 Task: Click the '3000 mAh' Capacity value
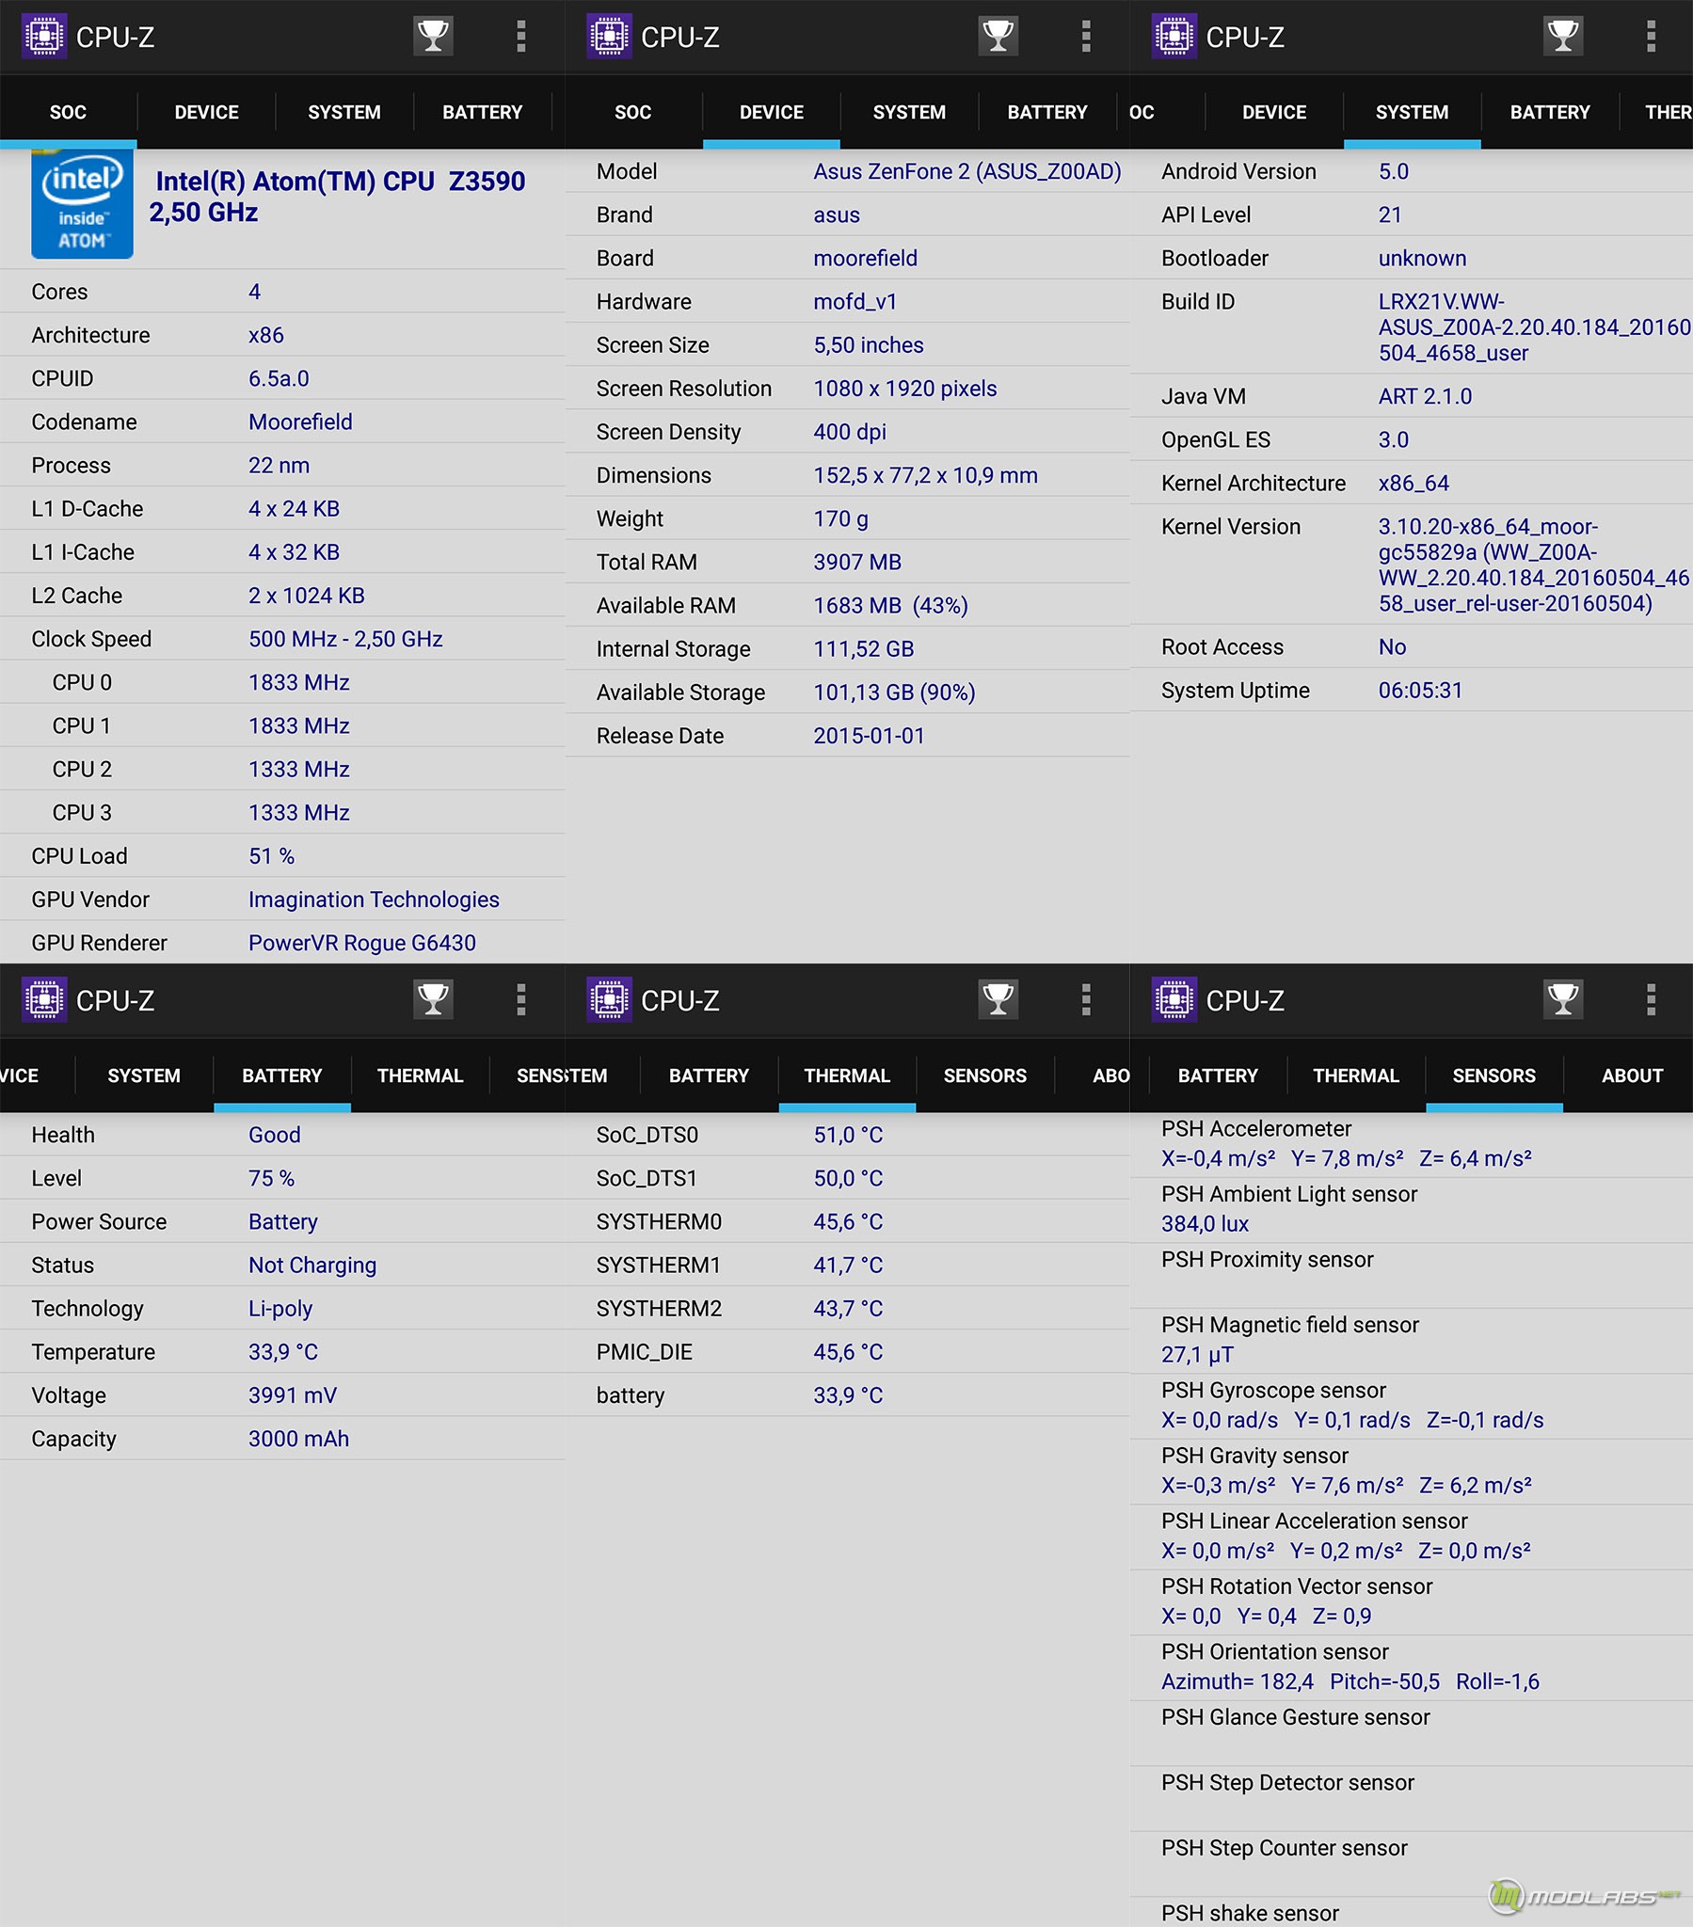tap(298, 1439)
